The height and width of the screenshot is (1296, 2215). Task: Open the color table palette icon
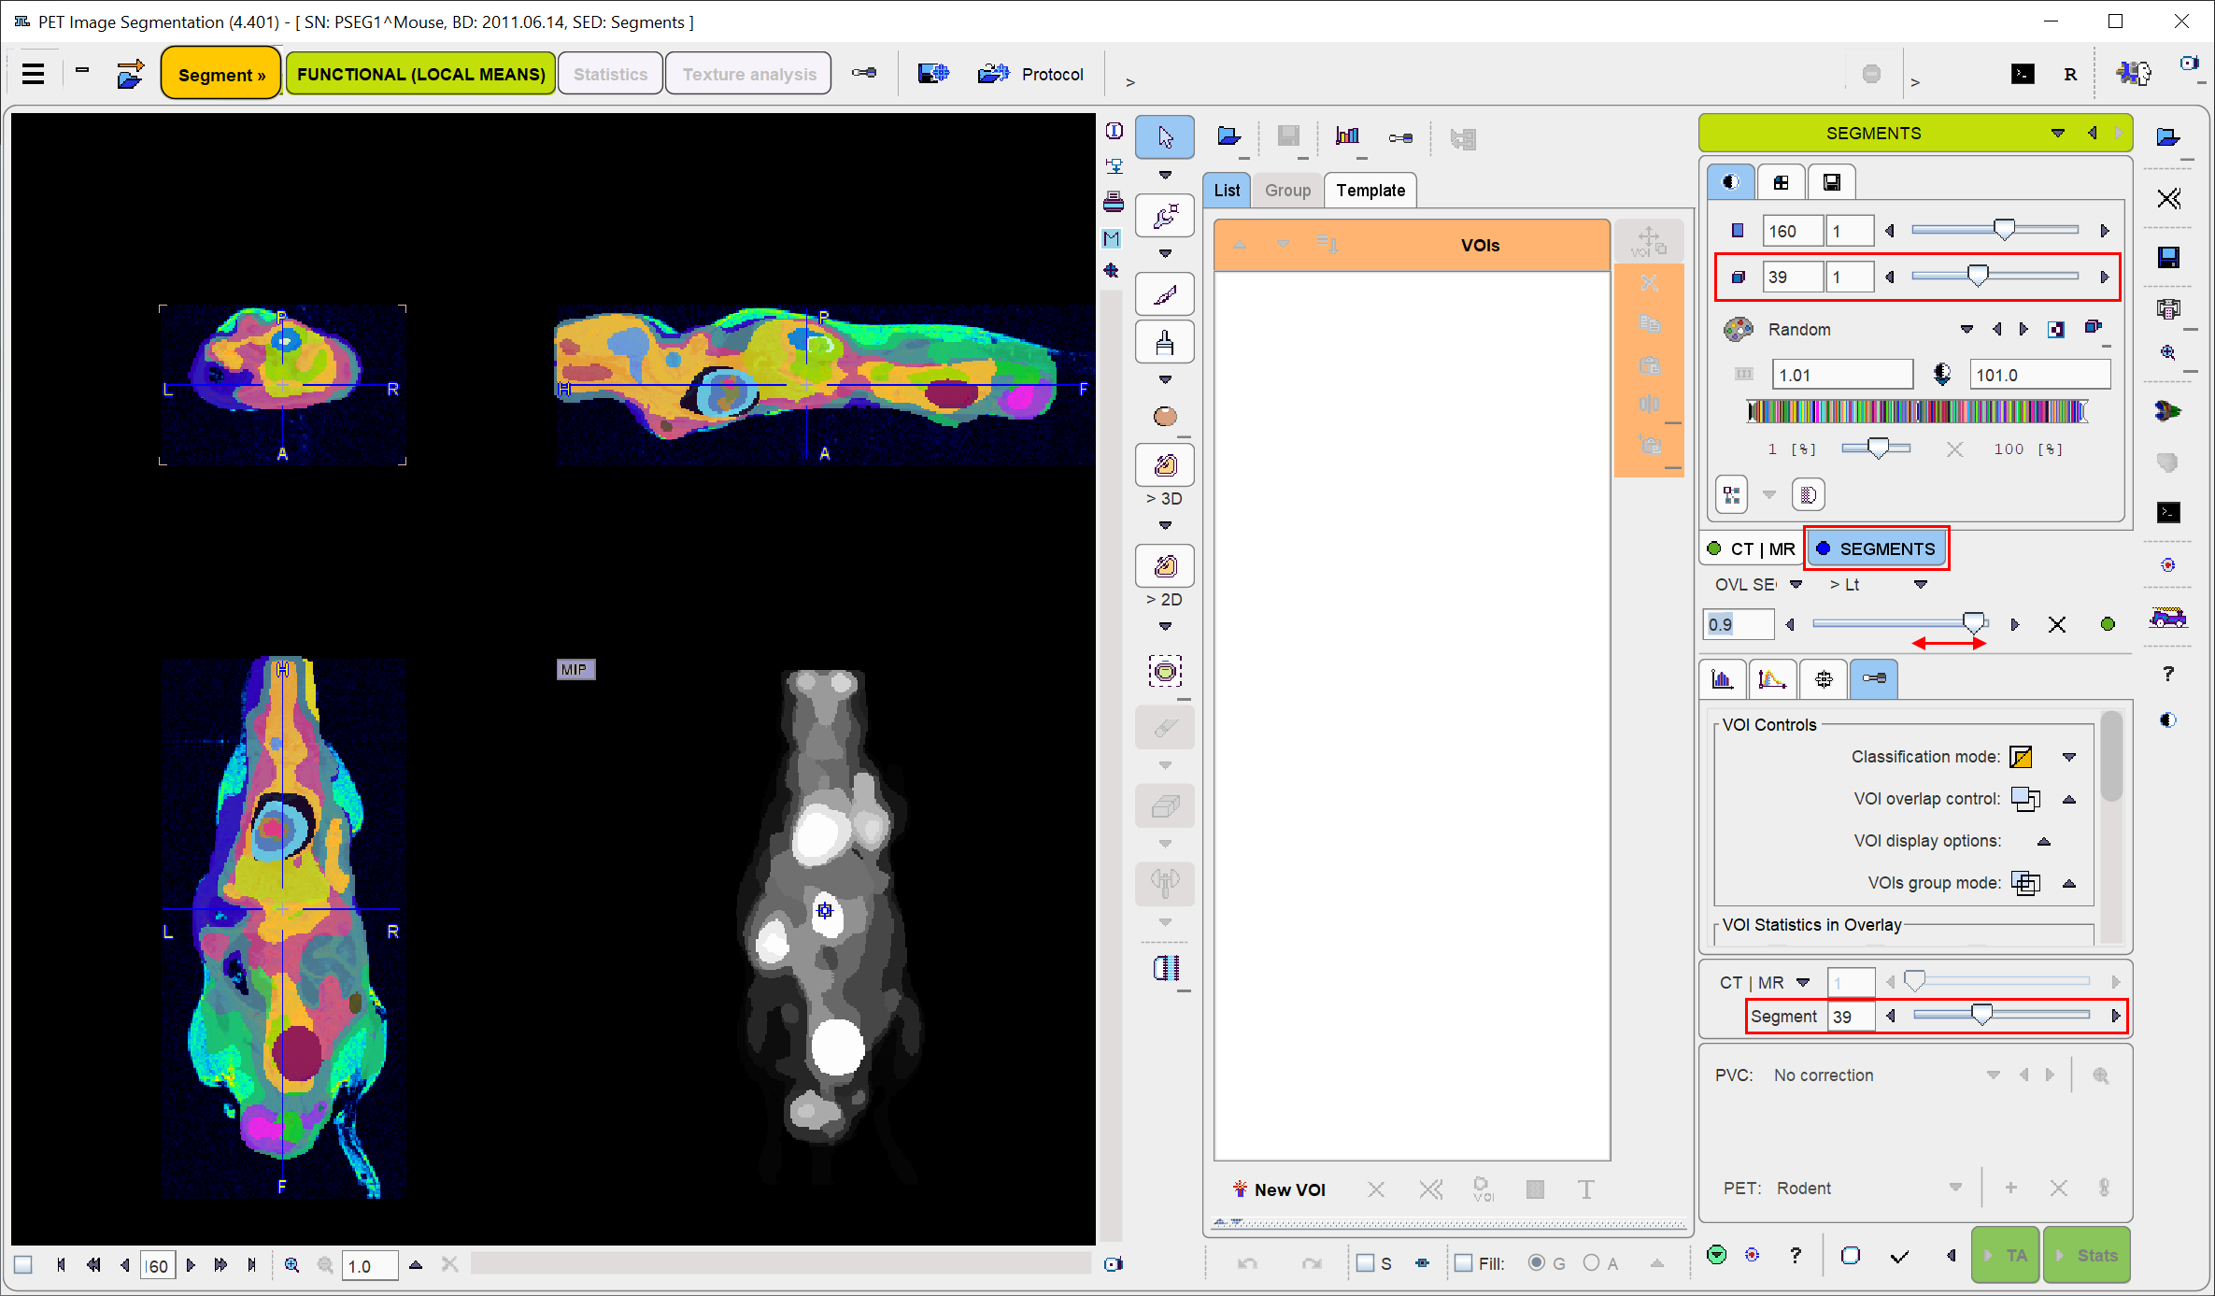tap(1738, 329)
